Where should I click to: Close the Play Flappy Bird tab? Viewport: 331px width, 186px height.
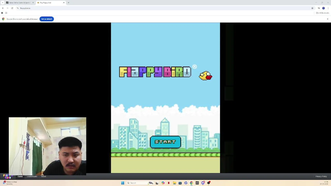tap(64, 3)
